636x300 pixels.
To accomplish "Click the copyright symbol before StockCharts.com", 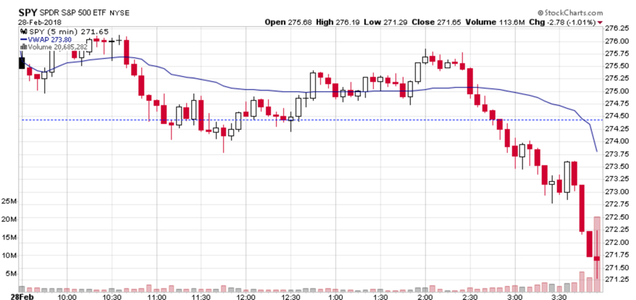I will tap(541, 13).
